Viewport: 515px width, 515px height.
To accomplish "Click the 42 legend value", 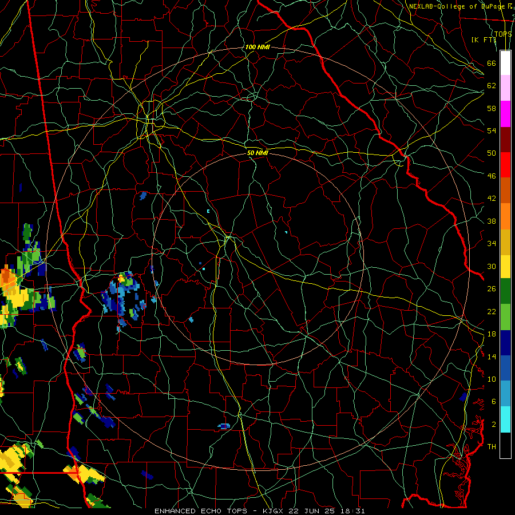I will [x=492, y=199].
